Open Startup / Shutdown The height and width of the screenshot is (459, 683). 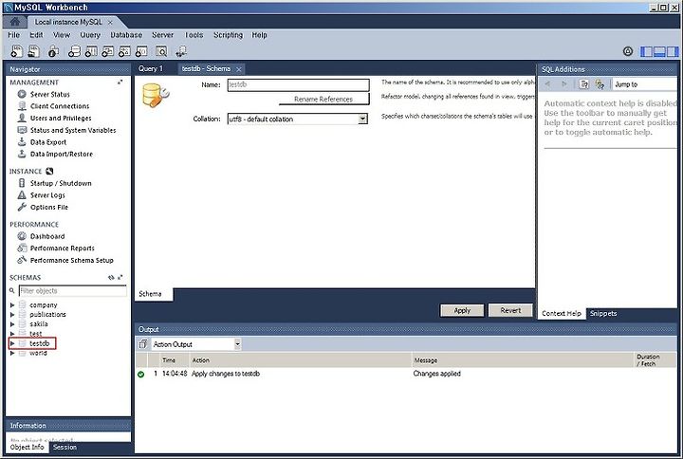tap(61, 183)
